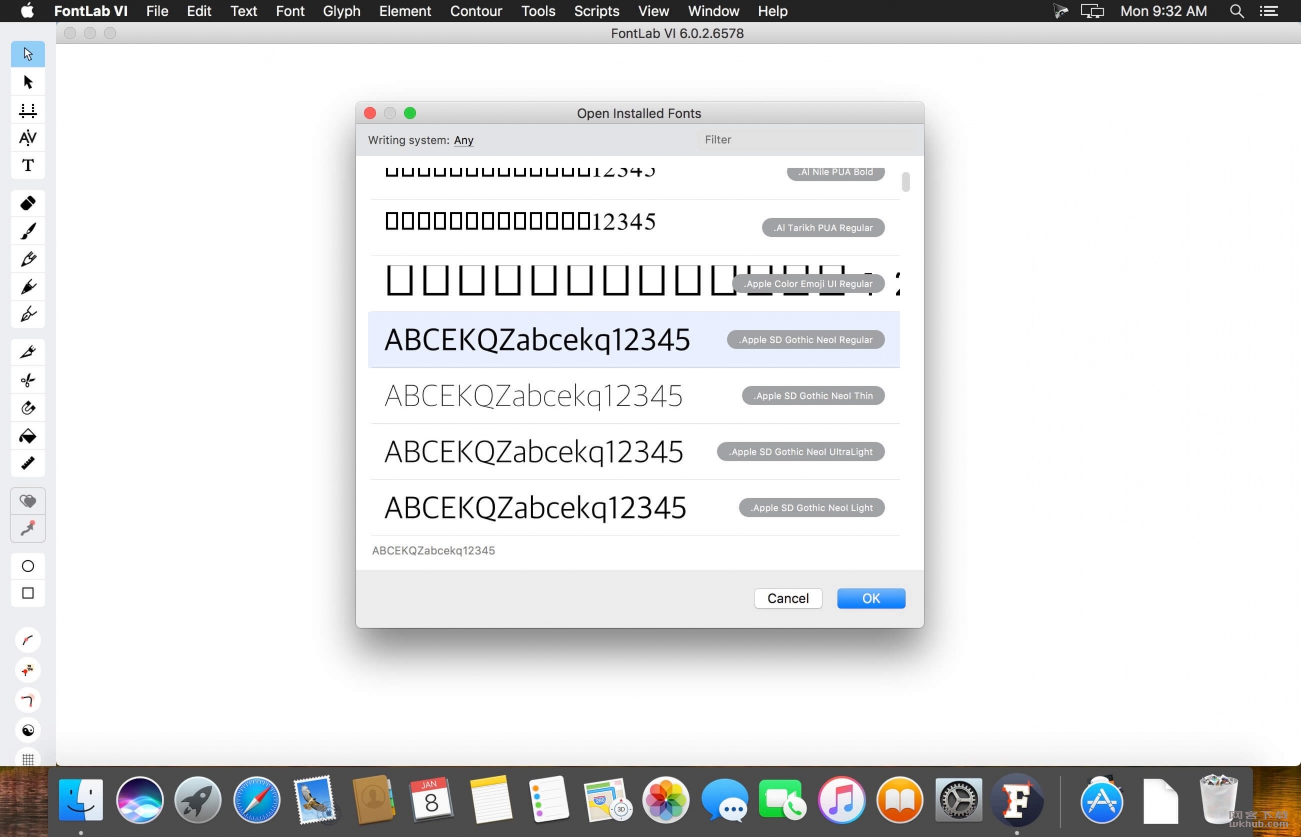Select the Text tool

[28, 165]
